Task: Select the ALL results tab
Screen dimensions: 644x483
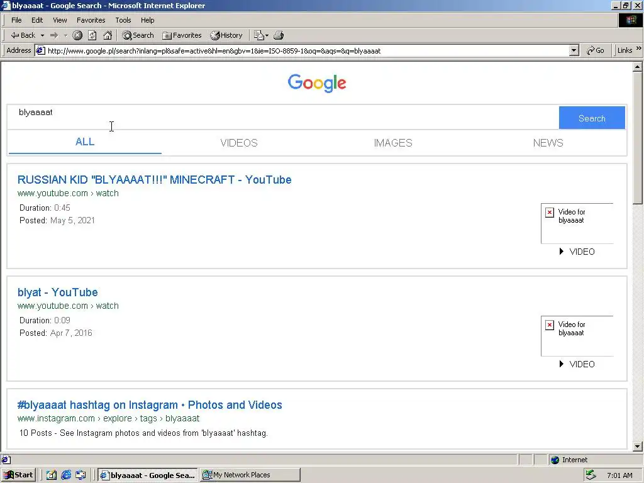Action: 85,142
